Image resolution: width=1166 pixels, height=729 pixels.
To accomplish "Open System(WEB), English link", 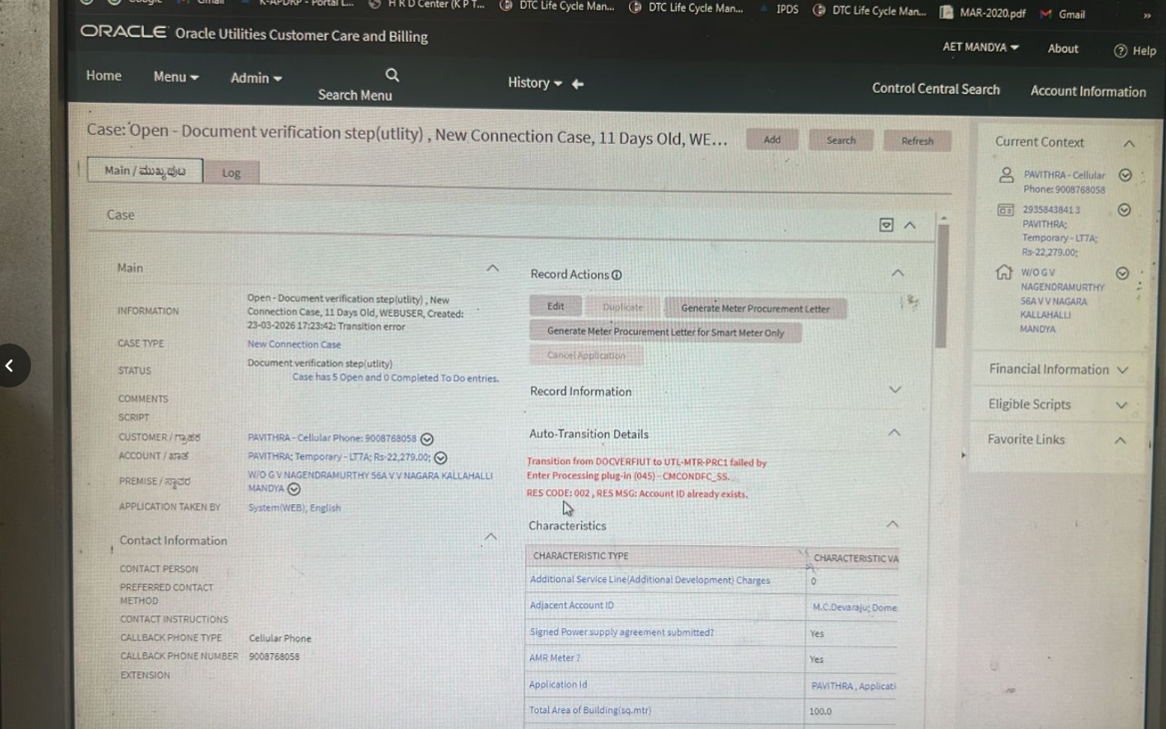I will [x=293, y=508].
